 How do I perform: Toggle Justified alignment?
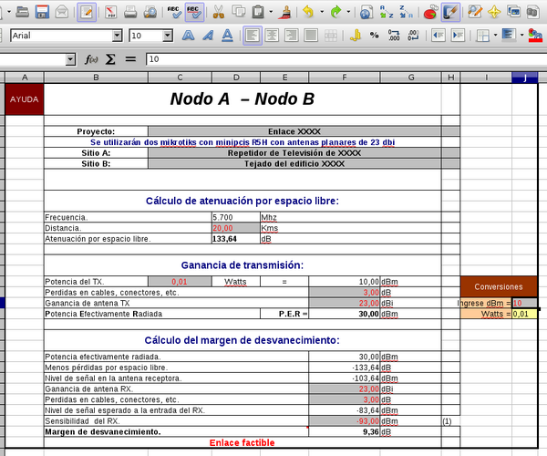point(311,36)
